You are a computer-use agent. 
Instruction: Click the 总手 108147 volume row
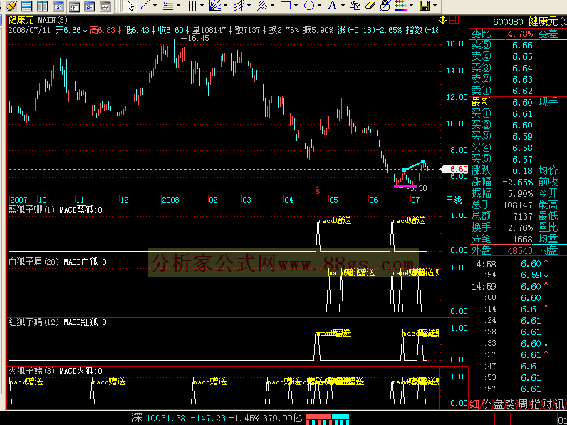502,205
